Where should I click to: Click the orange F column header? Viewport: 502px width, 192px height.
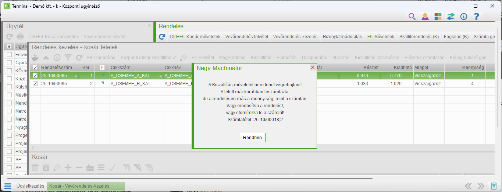(x=102, y=68)
